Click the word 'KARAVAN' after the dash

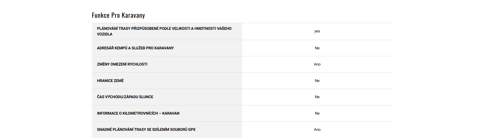pos(171,113)
